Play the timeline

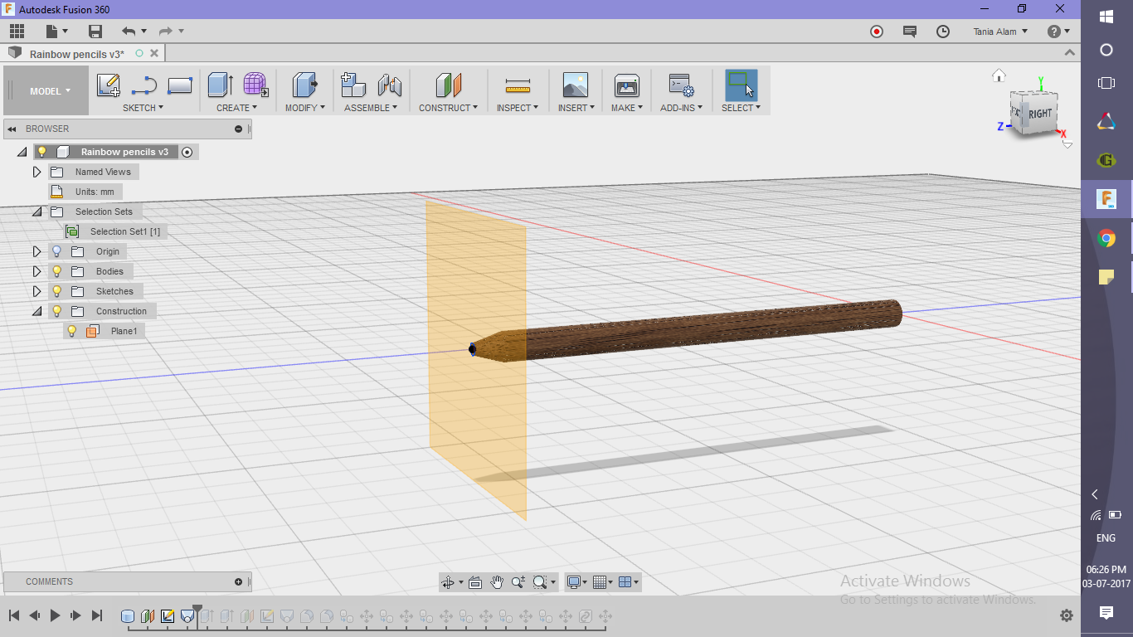pyautogui.click(x=55, y=615)
